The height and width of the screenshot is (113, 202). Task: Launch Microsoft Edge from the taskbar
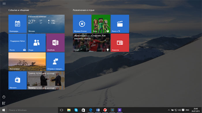[x=91, y=110]
